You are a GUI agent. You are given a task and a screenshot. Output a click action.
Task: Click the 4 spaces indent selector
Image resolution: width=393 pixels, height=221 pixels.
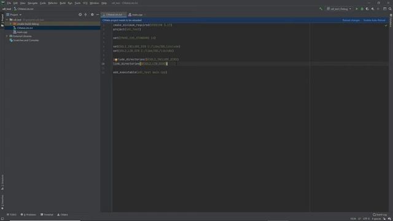(x=376, y=219)
